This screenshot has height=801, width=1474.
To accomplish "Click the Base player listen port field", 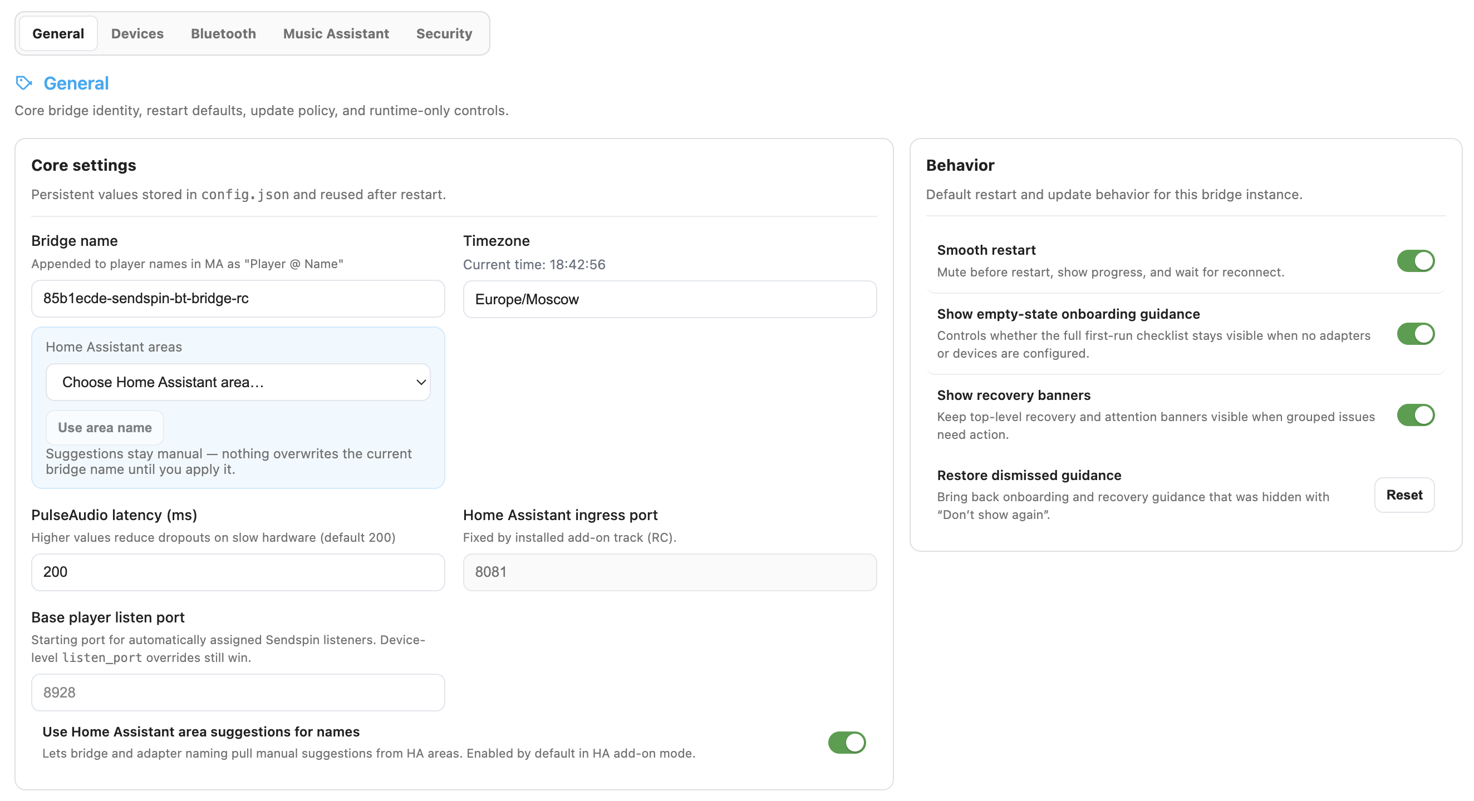I will 238,692.
